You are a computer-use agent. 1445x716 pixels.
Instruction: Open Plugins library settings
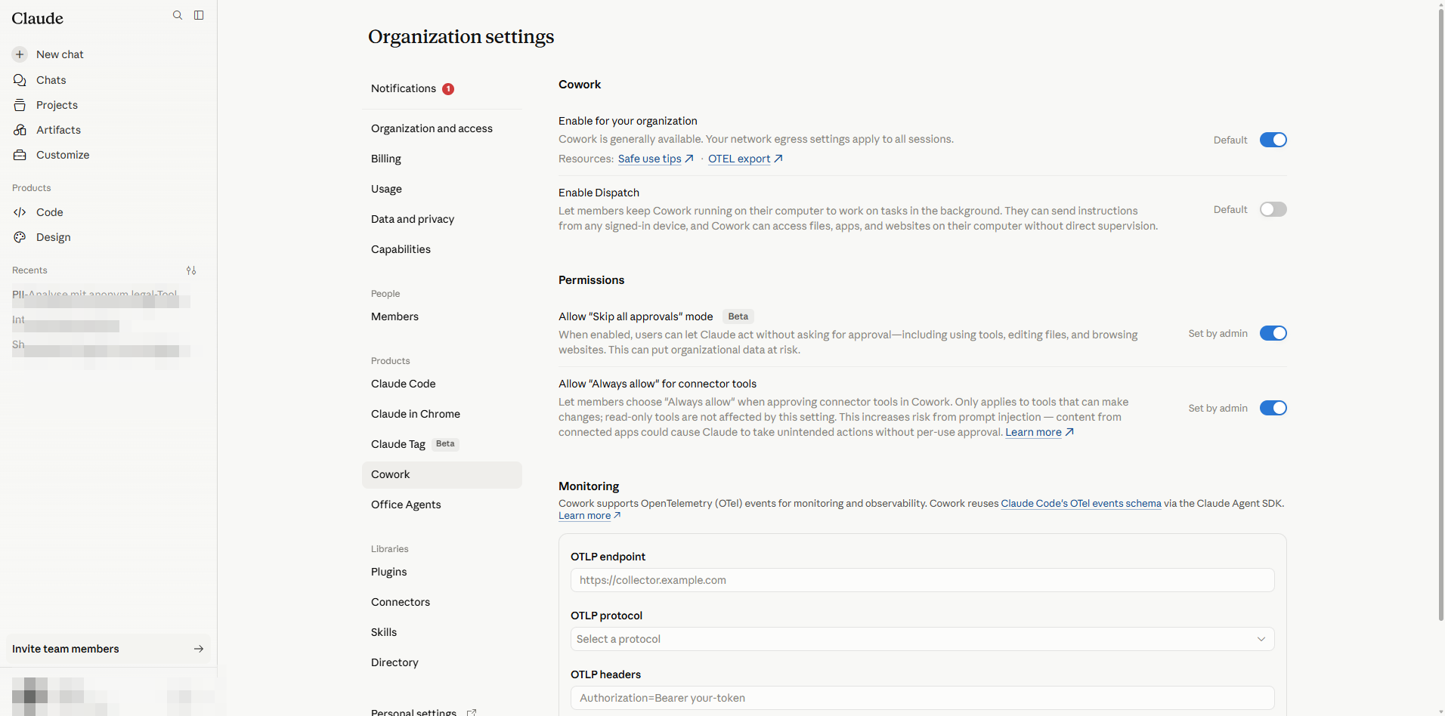pos(442,572)
